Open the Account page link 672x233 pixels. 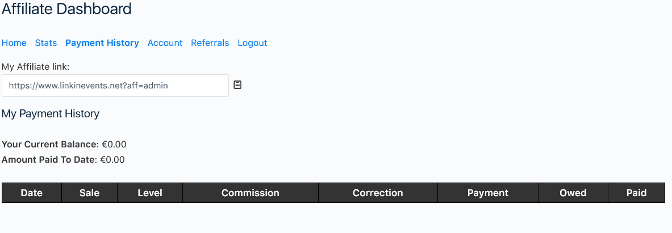(165, 43)
